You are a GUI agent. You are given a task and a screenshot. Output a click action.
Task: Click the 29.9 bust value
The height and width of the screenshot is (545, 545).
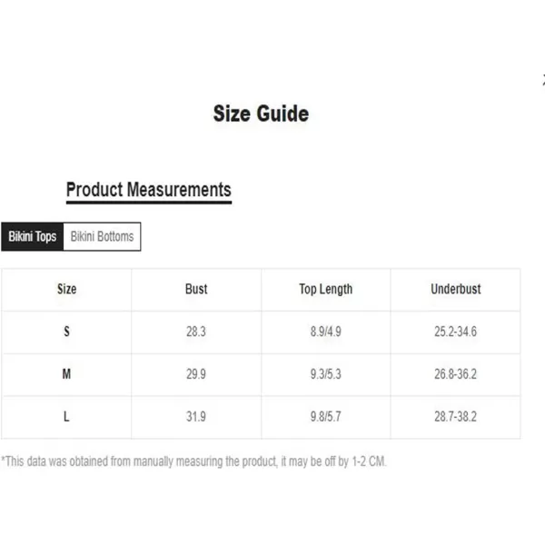pos(196,374)
